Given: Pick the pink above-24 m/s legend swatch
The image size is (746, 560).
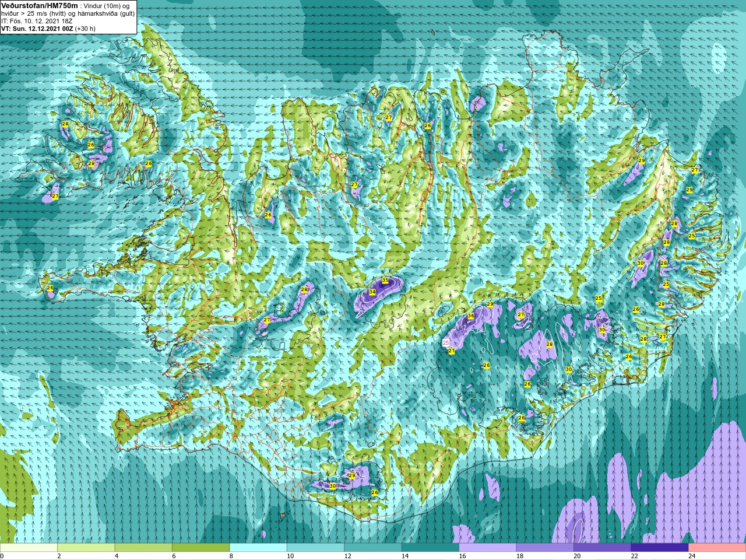Looking at the screenshot, I should (x=717, y=548).
